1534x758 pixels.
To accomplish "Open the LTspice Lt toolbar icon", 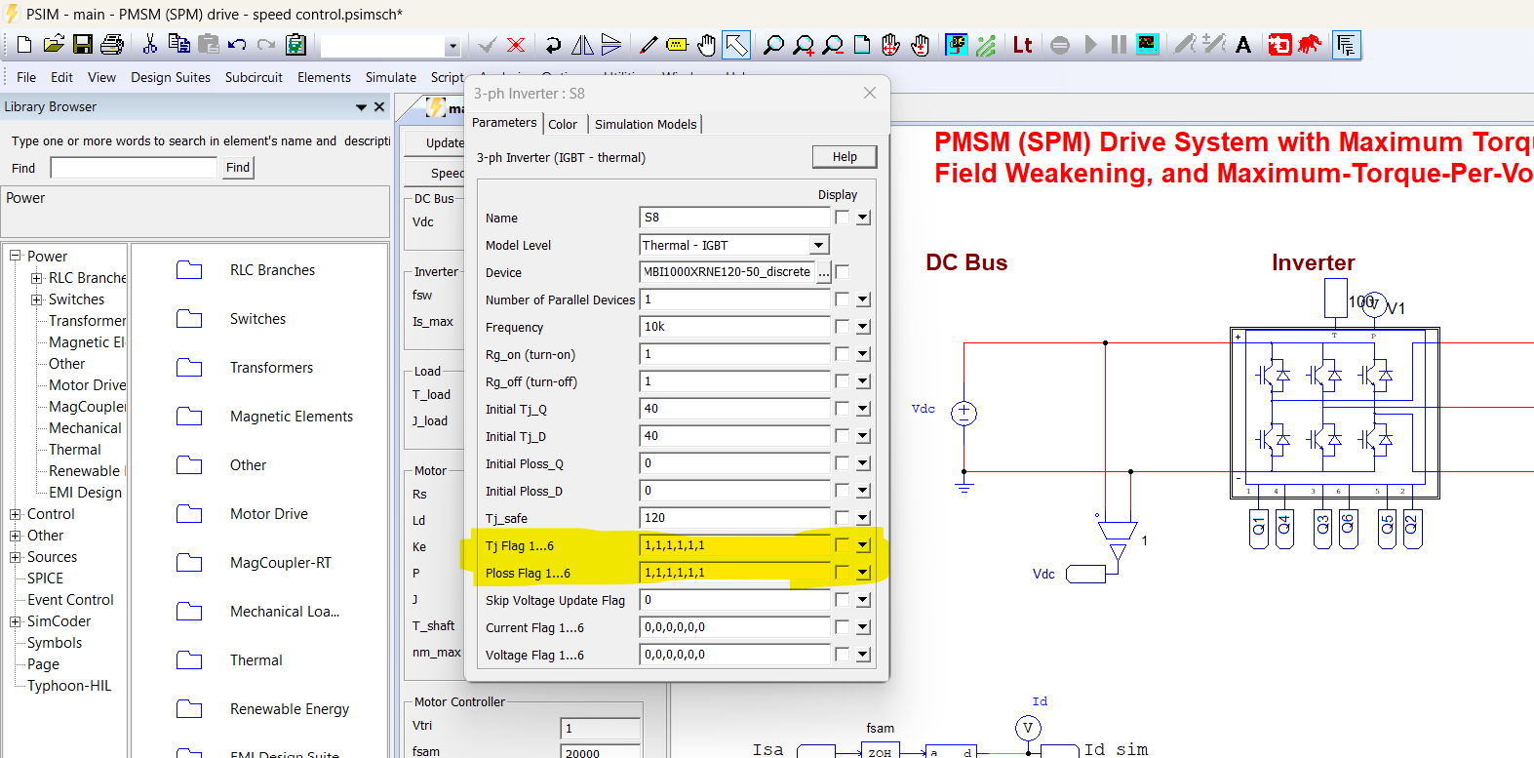I will coord(1022,45).
